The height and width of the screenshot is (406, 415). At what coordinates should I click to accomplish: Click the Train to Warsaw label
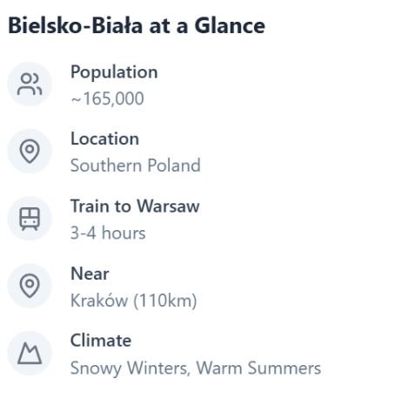[x=135, y=206]
